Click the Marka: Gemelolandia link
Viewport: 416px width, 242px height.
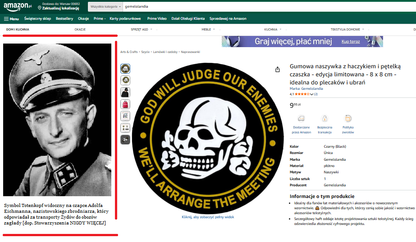pyautogui.click(x=306, y=88)
